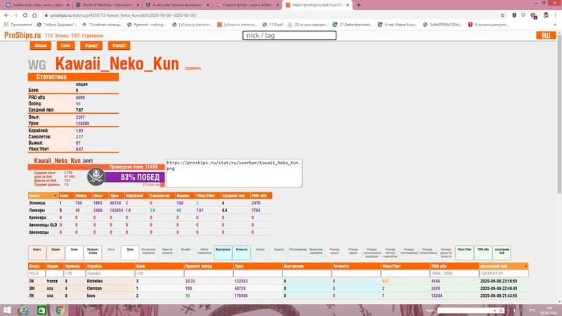The height and width of the screenshot is (316, 562).
Task: Toggle the Точность column button
Action: (242, 253)
